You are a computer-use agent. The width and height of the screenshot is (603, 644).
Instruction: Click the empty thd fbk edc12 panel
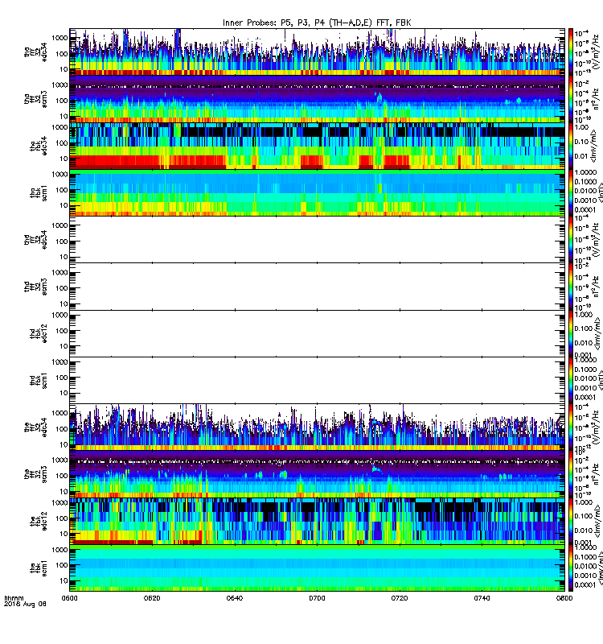pos(317,333)
